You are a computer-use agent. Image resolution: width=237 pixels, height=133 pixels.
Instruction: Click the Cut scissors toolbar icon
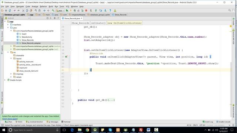coord(23,11)
